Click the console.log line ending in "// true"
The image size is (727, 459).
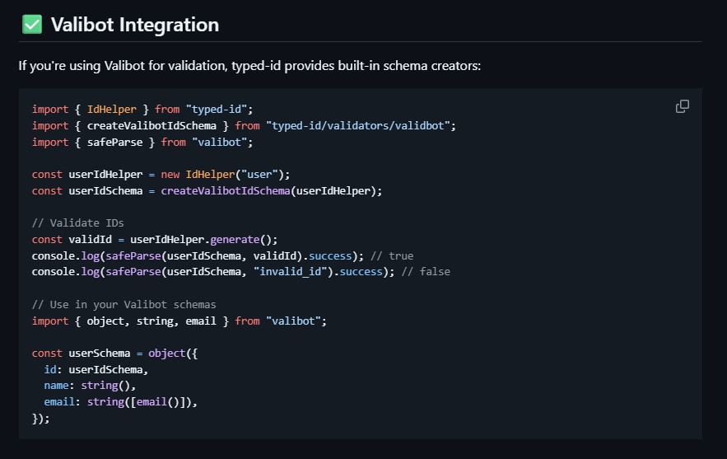pos(222,256)
